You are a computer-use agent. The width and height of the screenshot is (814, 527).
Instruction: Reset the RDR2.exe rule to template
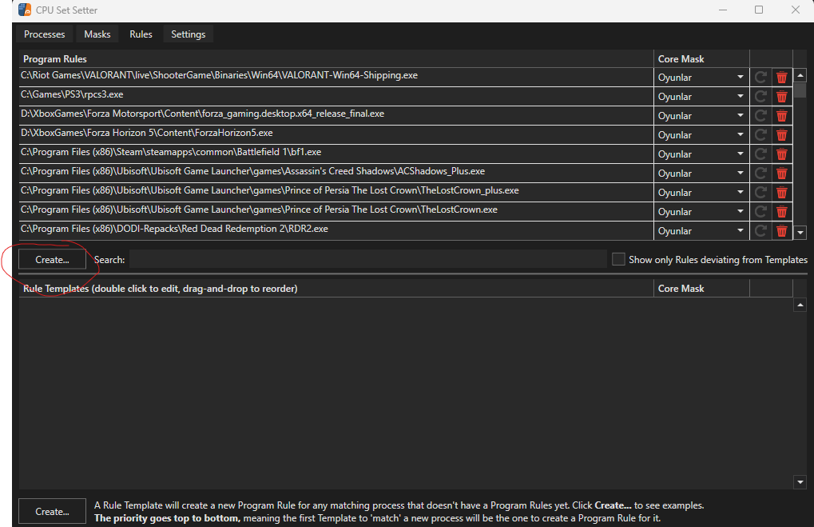click(x=760, y=231)
